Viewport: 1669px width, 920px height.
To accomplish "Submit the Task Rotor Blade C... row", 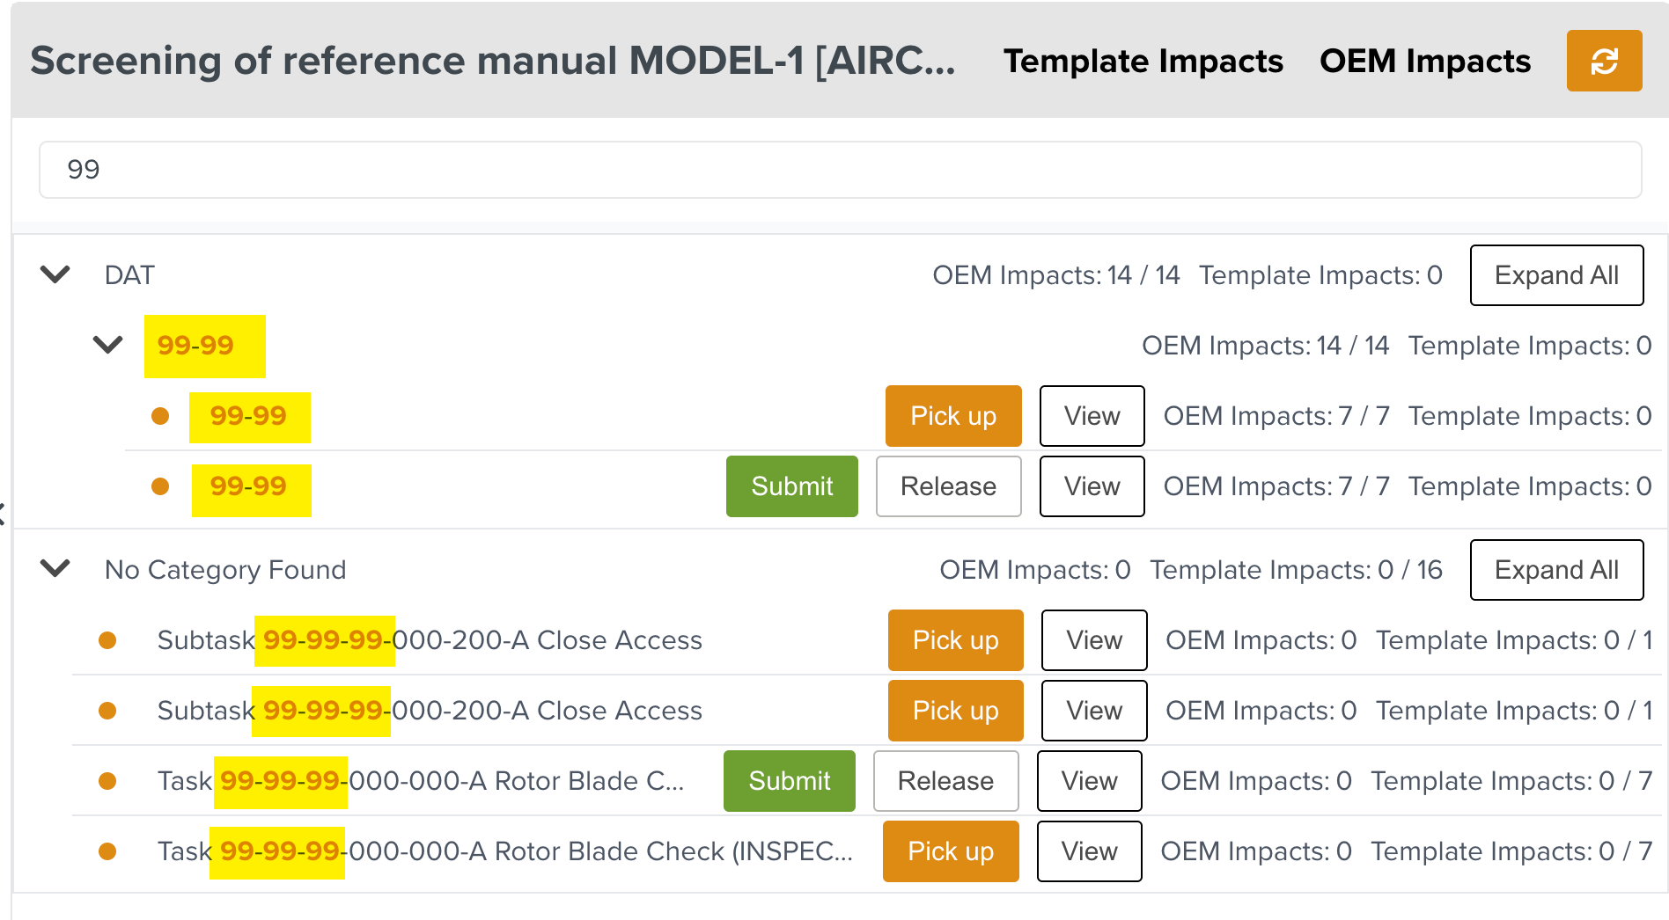I will pyautogui.click(x=789, y=781).
